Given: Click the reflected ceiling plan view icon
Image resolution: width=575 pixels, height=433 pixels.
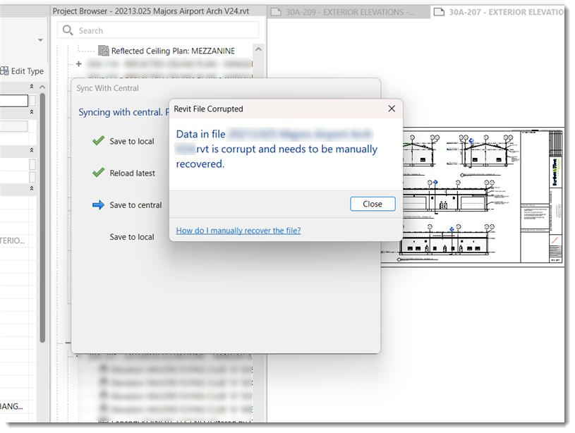Looking at the screenshot, I should 104,50.
